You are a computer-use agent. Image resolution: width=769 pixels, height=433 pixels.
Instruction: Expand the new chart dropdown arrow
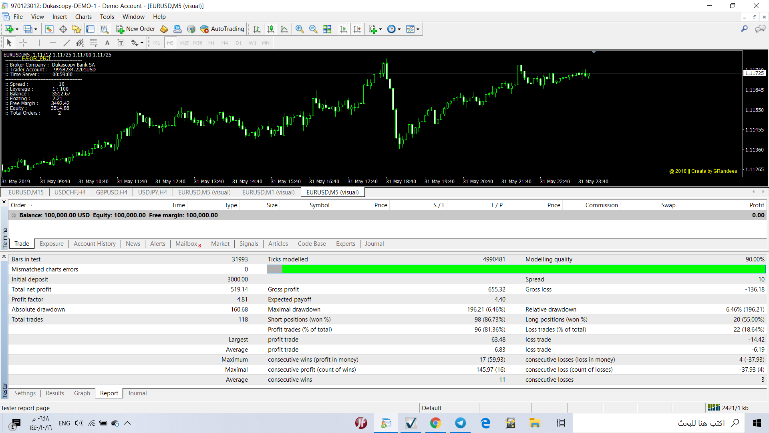pyautogui.click(x=17, y=29)
